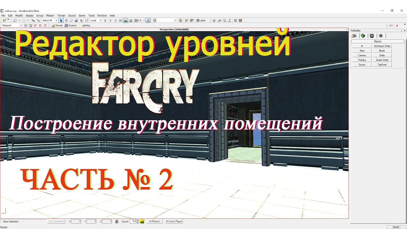Click the Redo arrow icon
Image resolution: width=407 pixels, height=229 pixels.
24,20
